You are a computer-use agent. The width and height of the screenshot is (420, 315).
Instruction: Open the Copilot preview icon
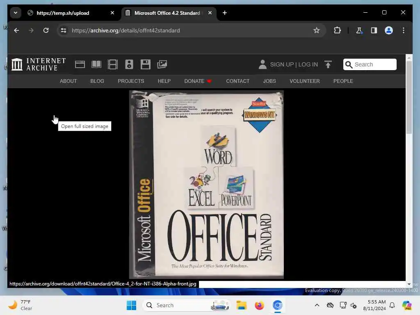(x=407, y=305)
